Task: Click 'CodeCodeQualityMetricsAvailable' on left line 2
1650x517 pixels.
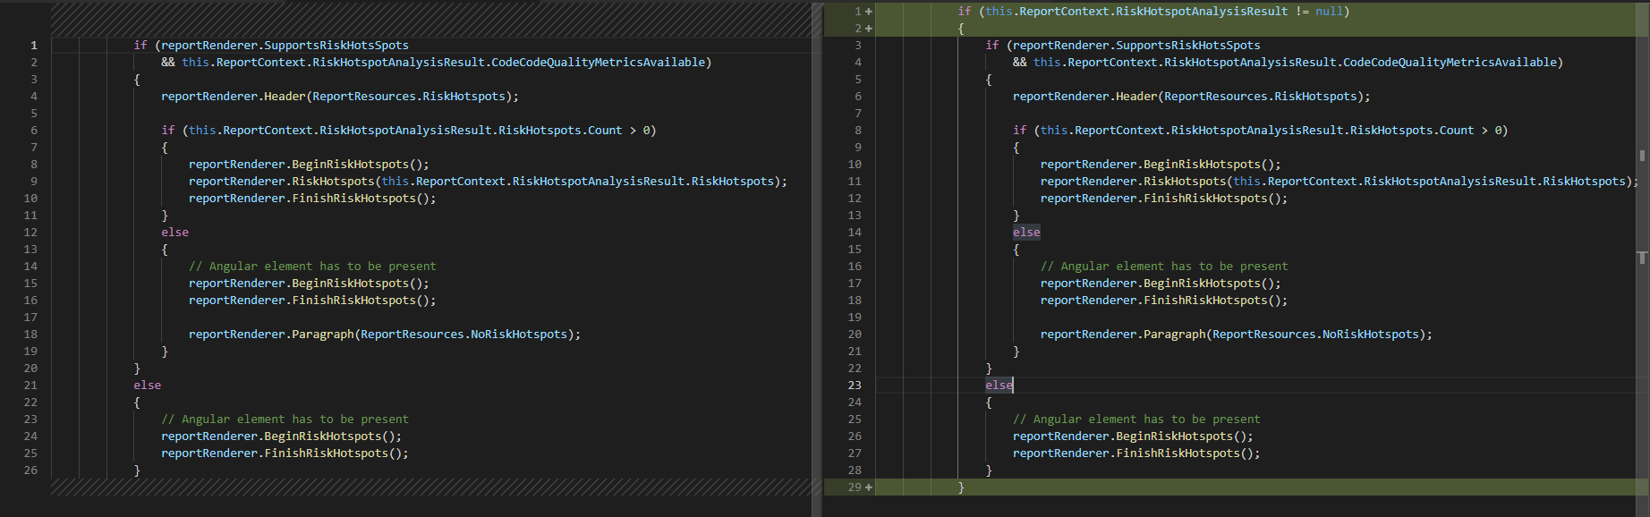Action: [x=598, y=63]
